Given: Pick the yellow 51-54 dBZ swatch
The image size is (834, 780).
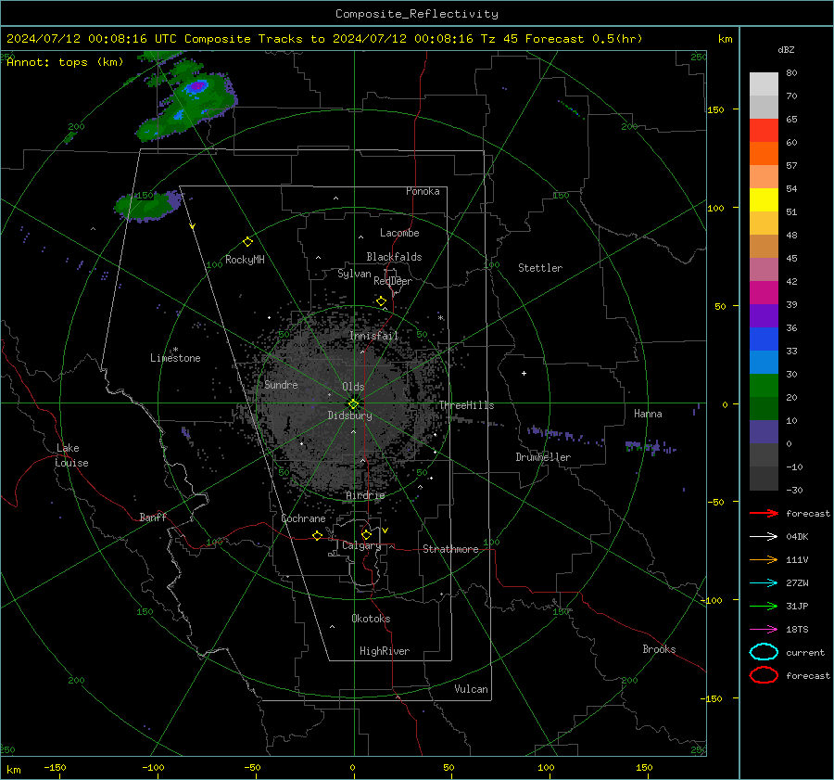Looking at the screenshot, I should (x=764, y=200).
